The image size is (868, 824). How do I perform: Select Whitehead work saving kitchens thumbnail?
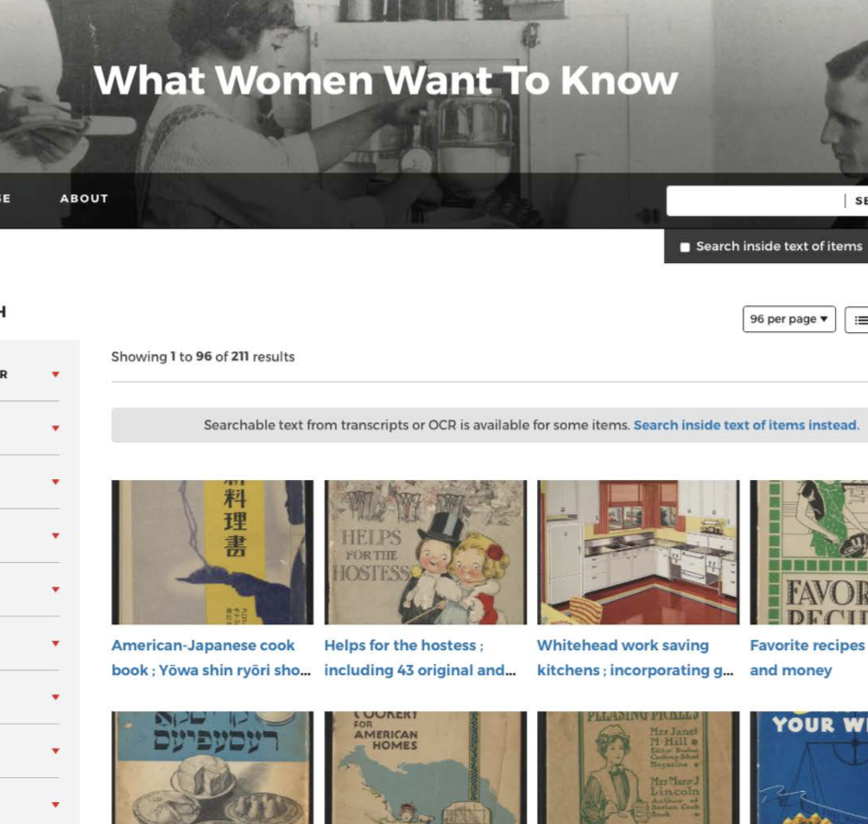[x=638, y=552]
